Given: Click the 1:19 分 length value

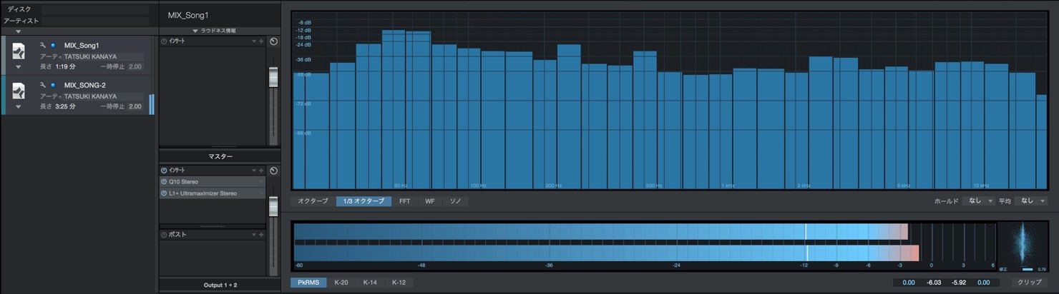Looking at the screenshot, I should click(65, 66).
